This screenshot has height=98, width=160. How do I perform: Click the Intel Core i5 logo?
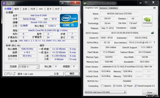[x=69, y=21]
